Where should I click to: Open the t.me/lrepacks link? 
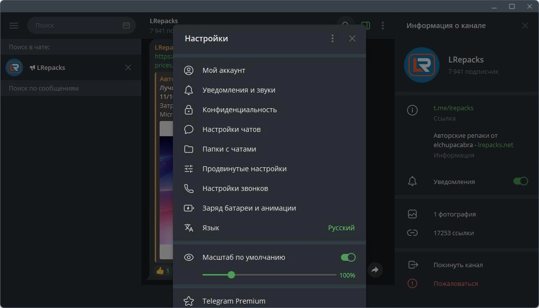453,108
